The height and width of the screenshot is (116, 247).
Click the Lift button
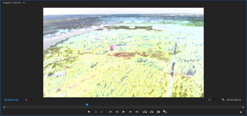tap(145, 112)
